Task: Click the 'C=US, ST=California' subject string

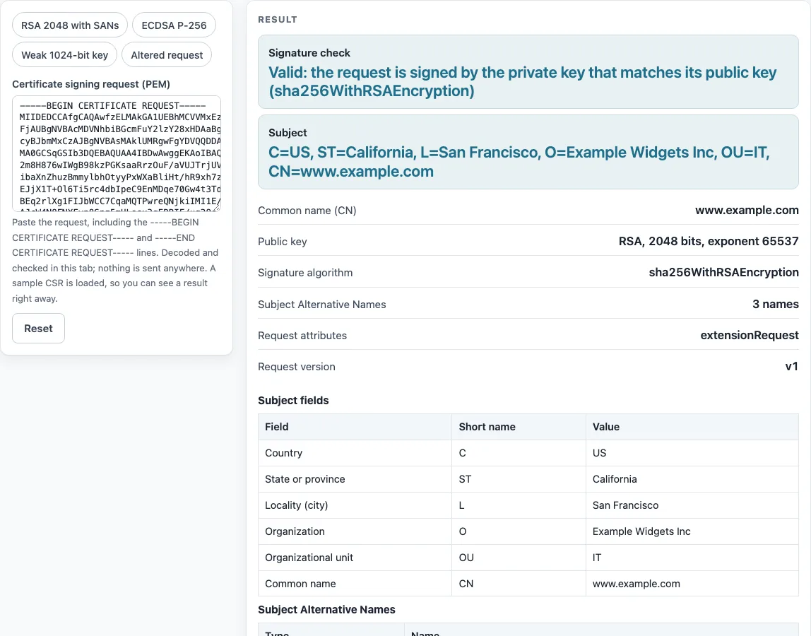Action: tap(519, 161)
